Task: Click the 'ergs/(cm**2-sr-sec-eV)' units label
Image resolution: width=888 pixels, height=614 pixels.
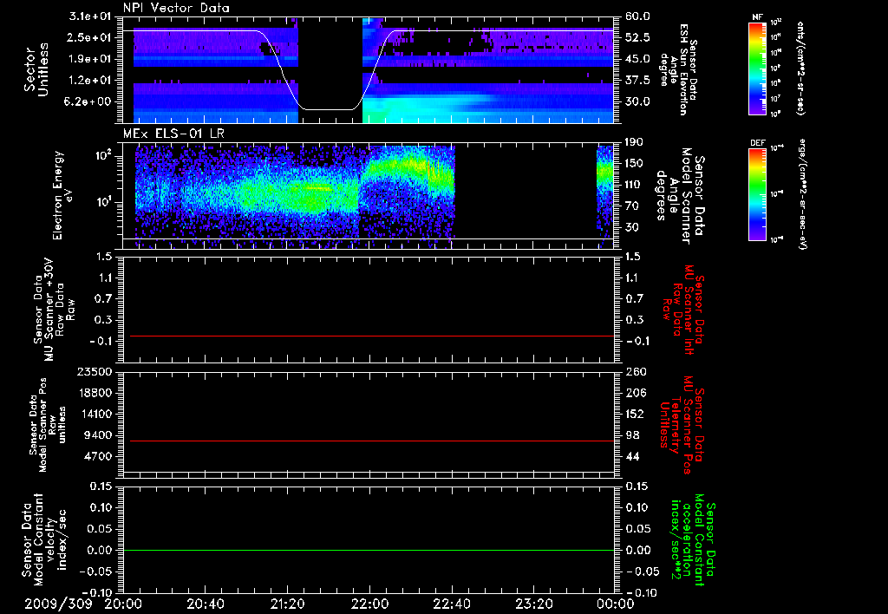Action: click(x=803, y=193)
